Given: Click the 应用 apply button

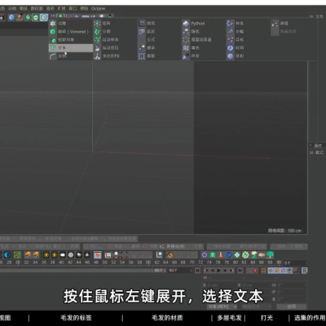Looking at the screenshot, I should click(292, 306).
